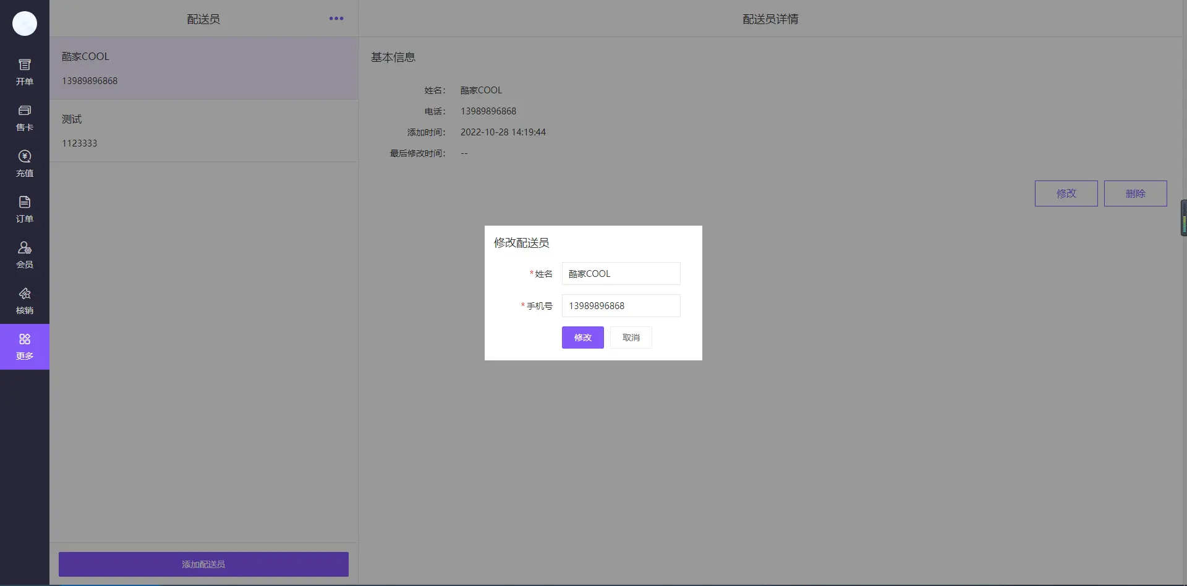The height and width of the screenshot is (586, 1187).
Task: Confirm with the purple 修改 button
Action: [x=582, y=338]
